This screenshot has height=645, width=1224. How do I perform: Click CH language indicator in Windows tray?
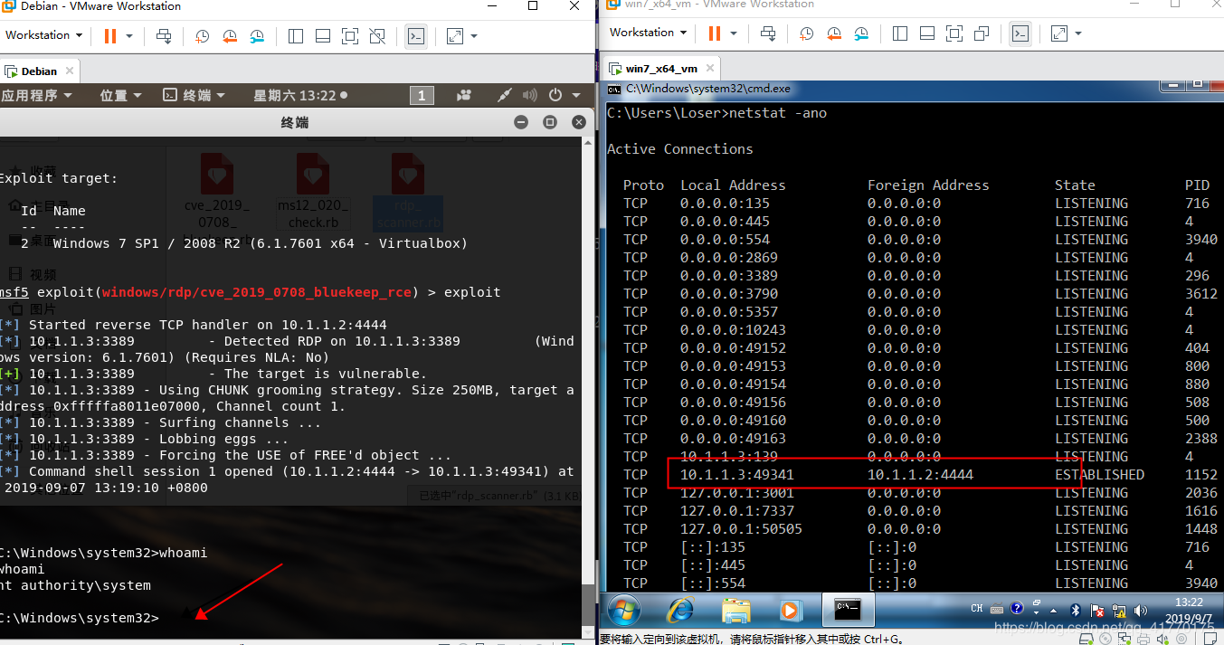point(976,610)
